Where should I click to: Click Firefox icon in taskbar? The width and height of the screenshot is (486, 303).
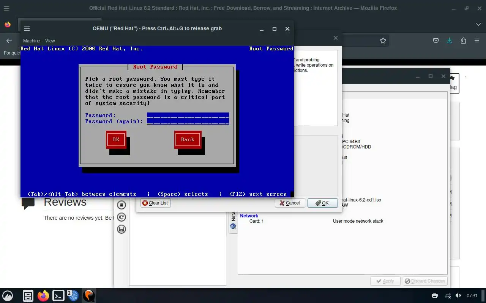pyautogui.click(x=43, y=295)
